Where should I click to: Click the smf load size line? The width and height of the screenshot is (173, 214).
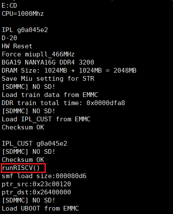[x=44, y=176]
